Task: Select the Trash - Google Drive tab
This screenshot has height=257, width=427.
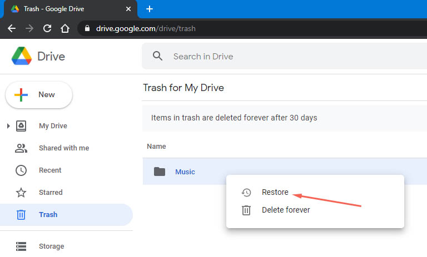Action: (x=70, y=9)
